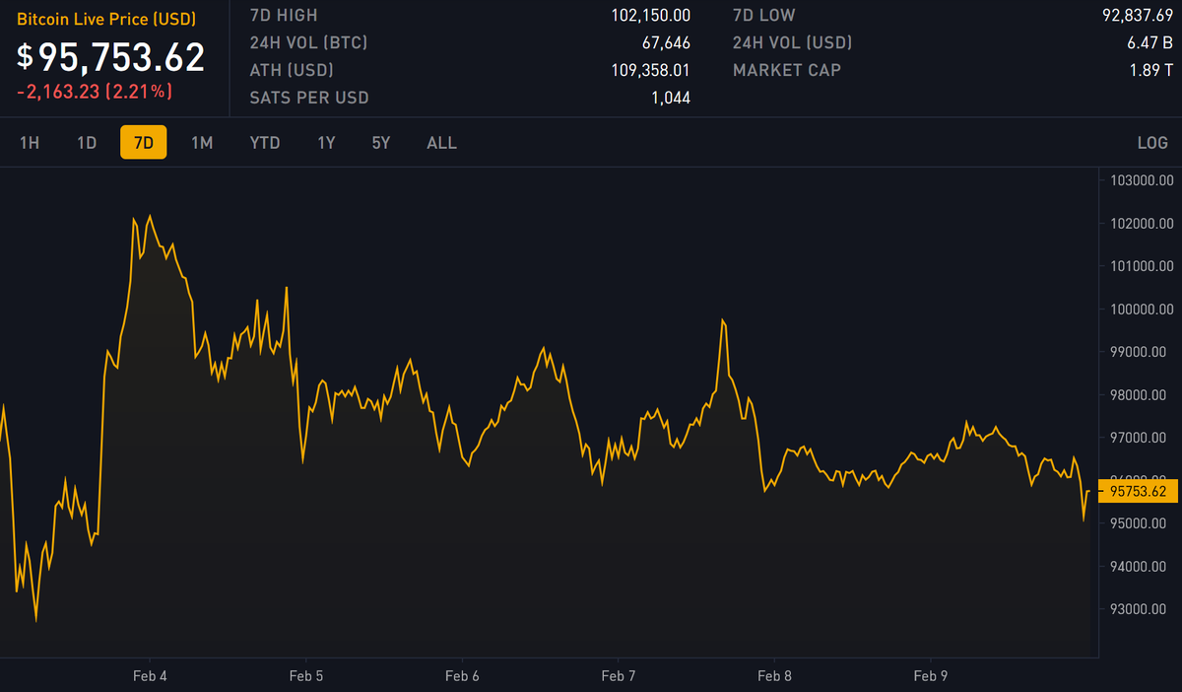Image resolution: width=1182 pixels, height=692 pixels.
Task: Click the -2,163.23 (2.21%) change
Action: (95, 91)
